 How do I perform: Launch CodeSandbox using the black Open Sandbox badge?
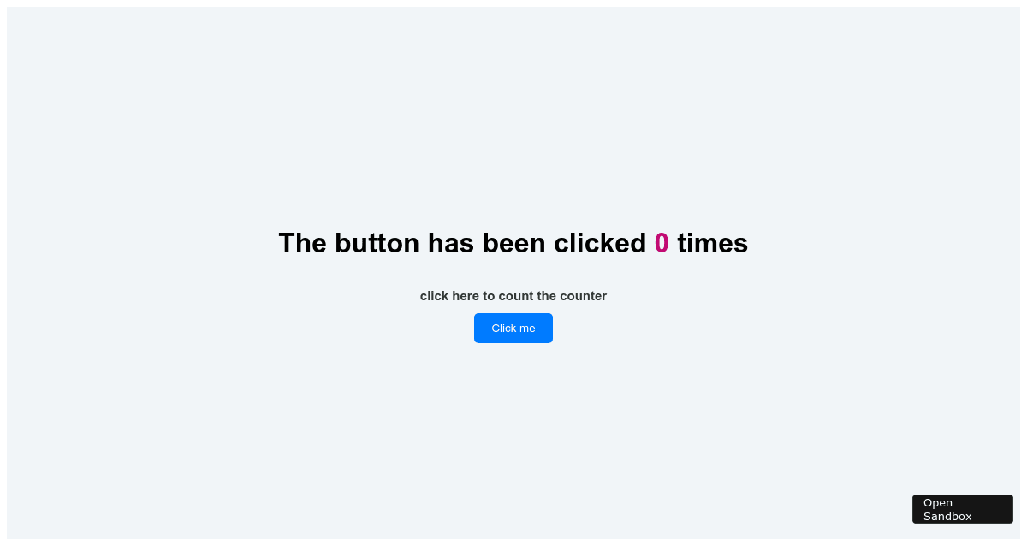pos(963,509)
